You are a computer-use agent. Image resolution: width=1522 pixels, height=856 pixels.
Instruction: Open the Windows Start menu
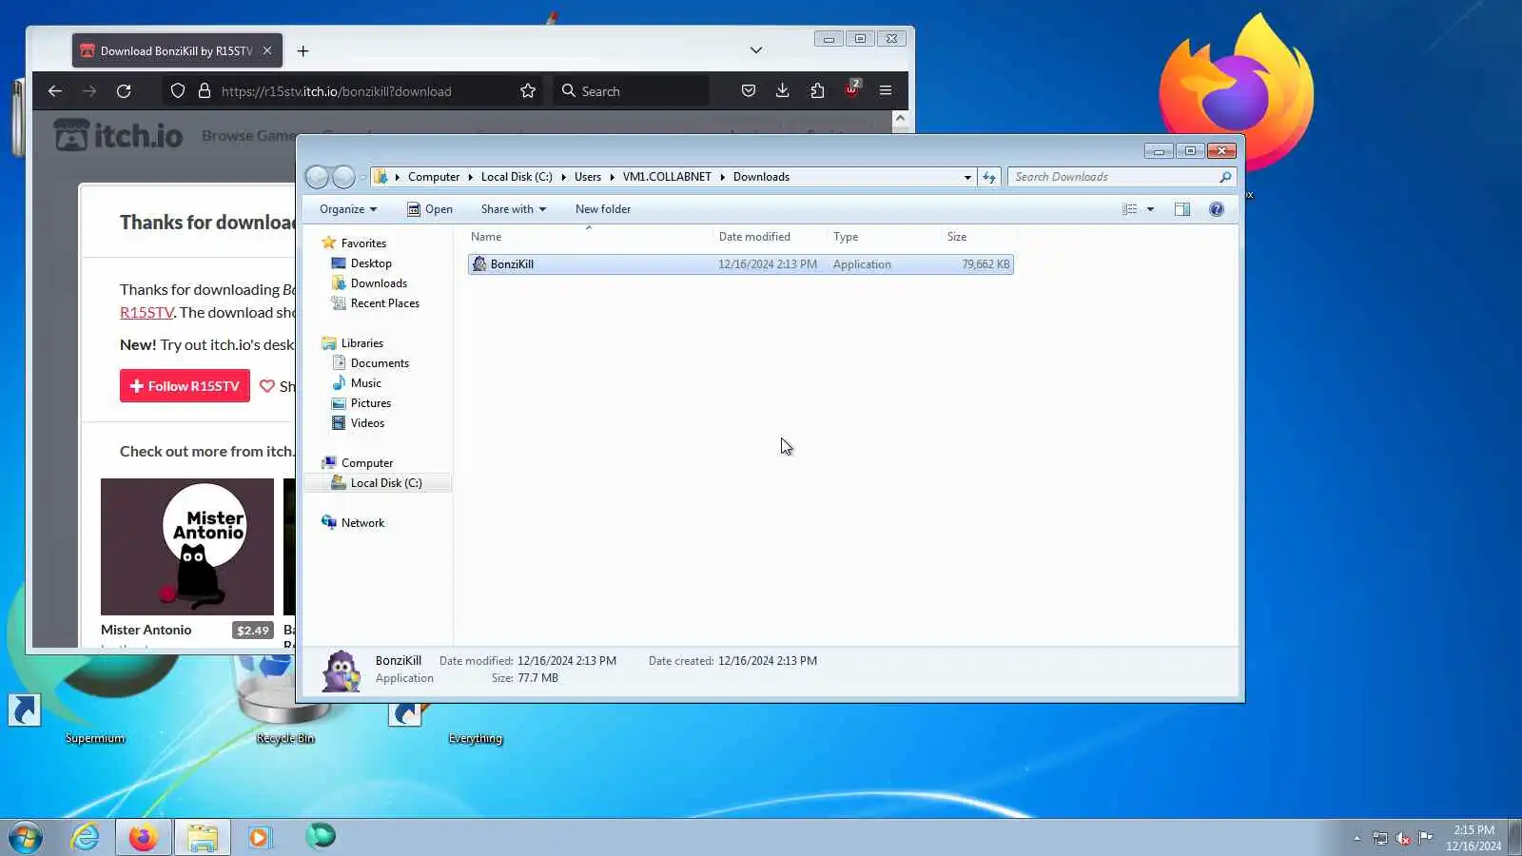point(26,837)
